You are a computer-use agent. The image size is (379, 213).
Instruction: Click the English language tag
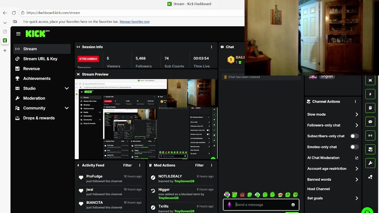(327, 77)
